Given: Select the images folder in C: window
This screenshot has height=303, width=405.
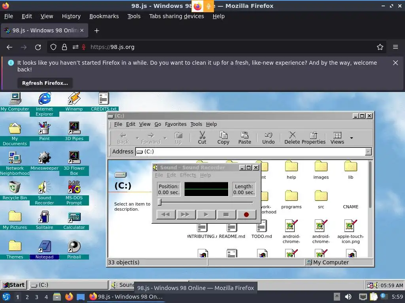Looking at the screenshot, I should click(321, 170).
